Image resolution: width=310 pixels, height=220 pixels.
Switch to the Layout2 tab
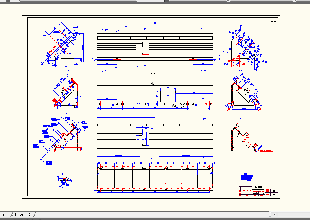(23, 214)
